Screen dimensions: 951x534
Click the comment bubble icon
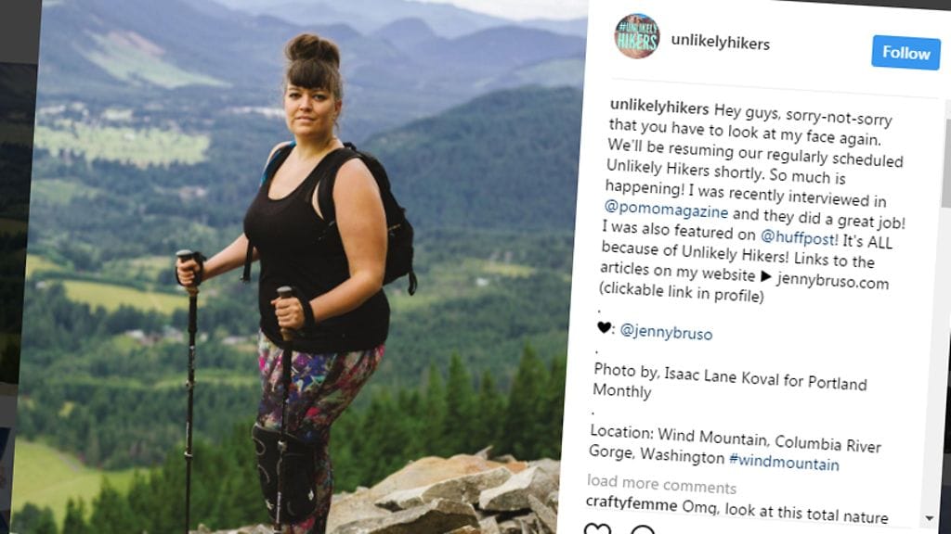click(x=643, y=529)
